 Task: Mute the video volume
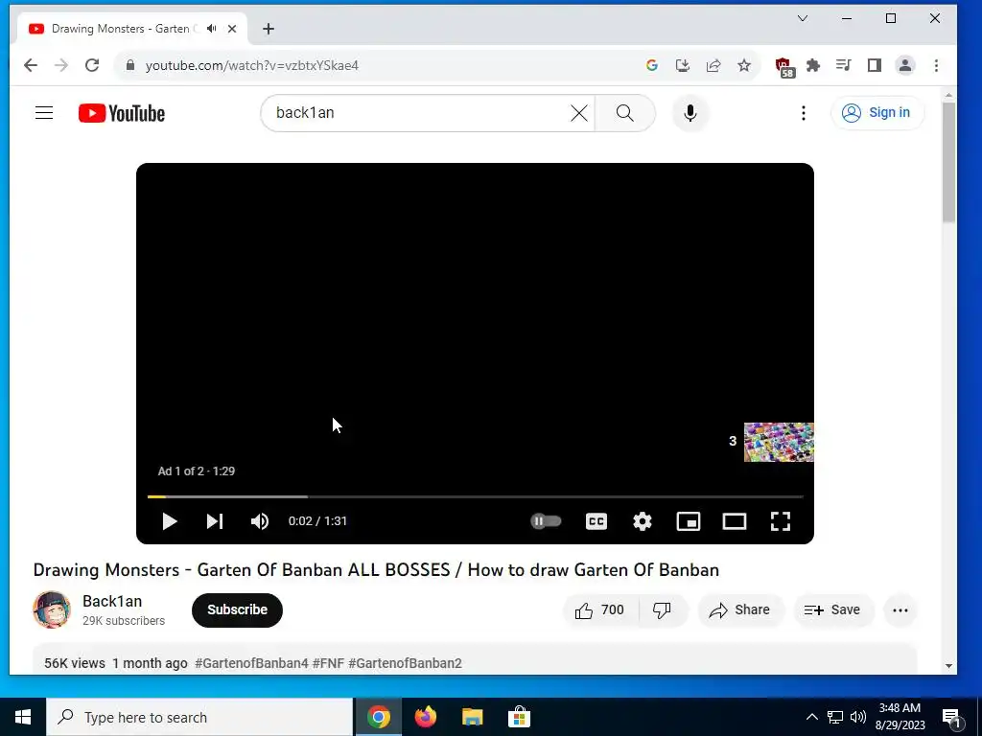(x=260, y=521)
